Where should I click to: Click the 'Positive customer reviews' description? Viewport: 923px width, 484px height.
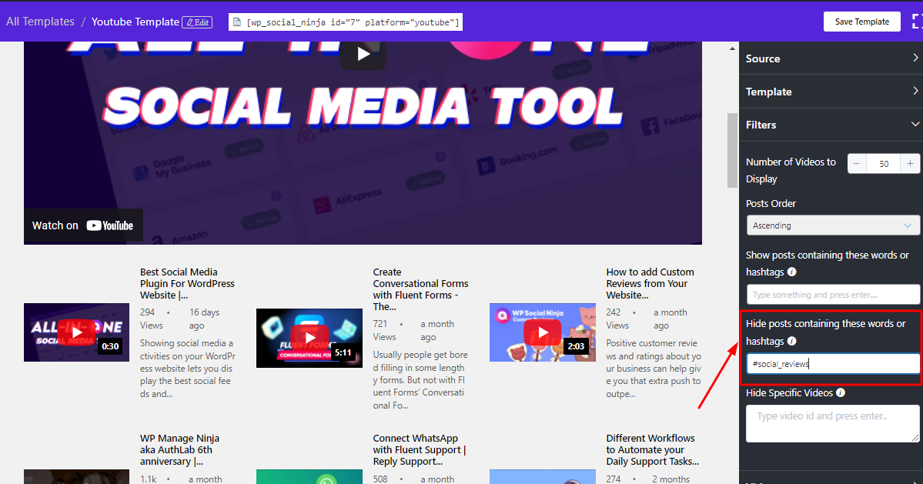click(x=654, y=369)
